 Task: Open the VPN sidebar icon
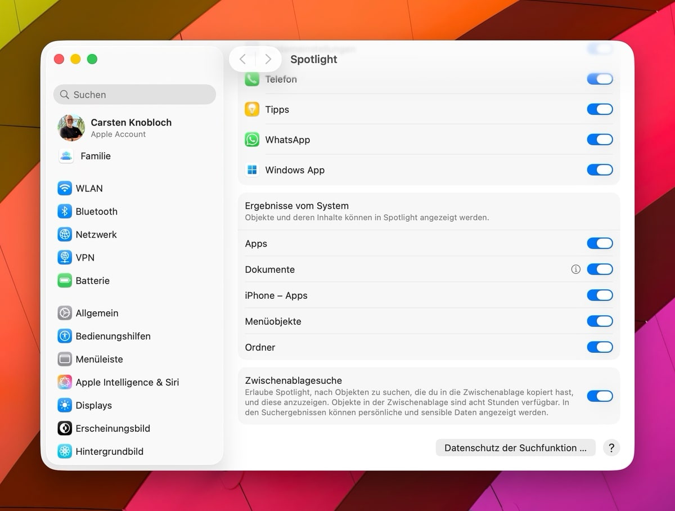click(x=65, y=258)
